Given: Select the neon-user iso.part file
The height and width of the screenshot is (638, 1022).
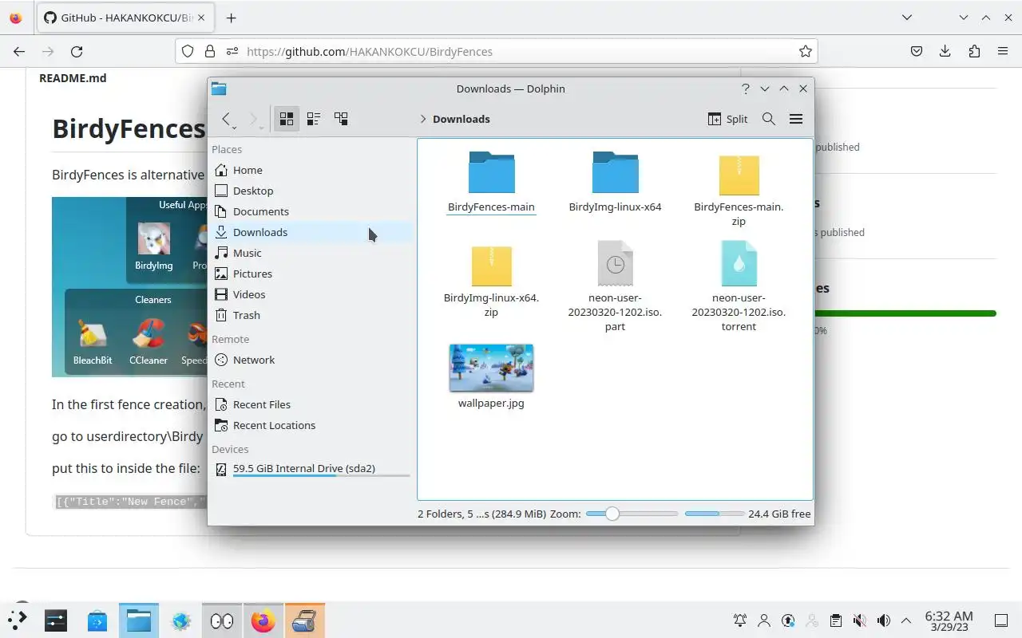Looking at the screenshot, I should [x=615, y=287].
